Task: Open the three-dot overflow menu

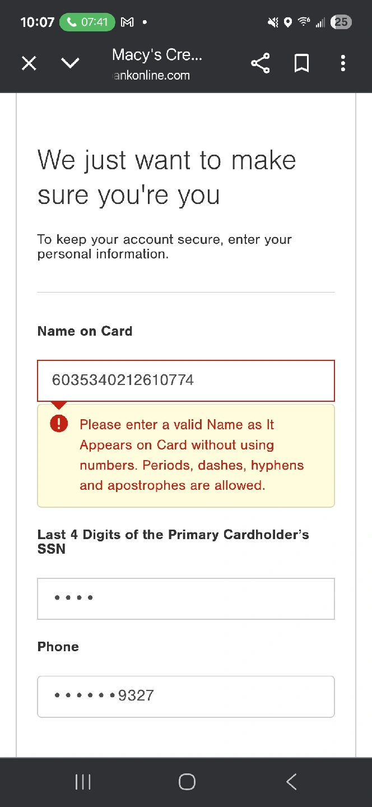Action: click(343, 63)
